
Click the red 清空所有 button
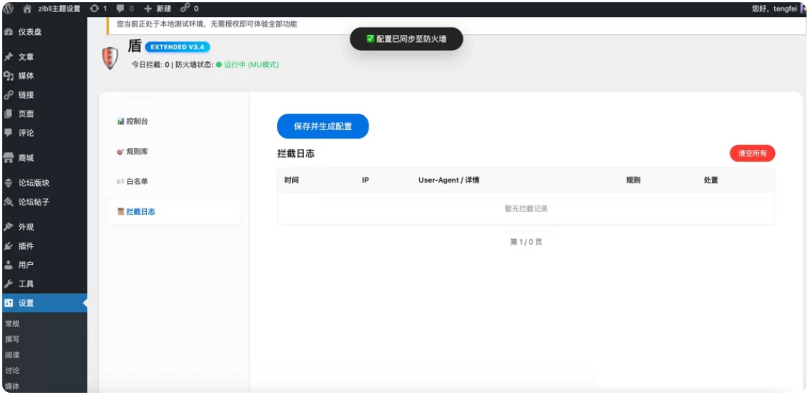pyautogui.click(x=752, y=153)
